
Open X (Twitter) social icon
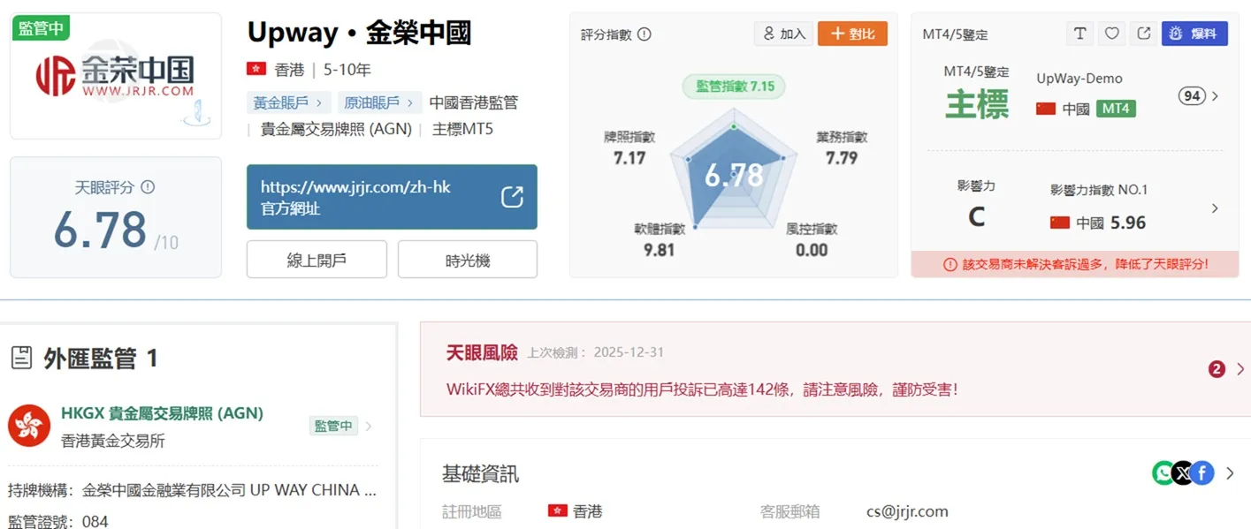click(x=1183, y=473)
